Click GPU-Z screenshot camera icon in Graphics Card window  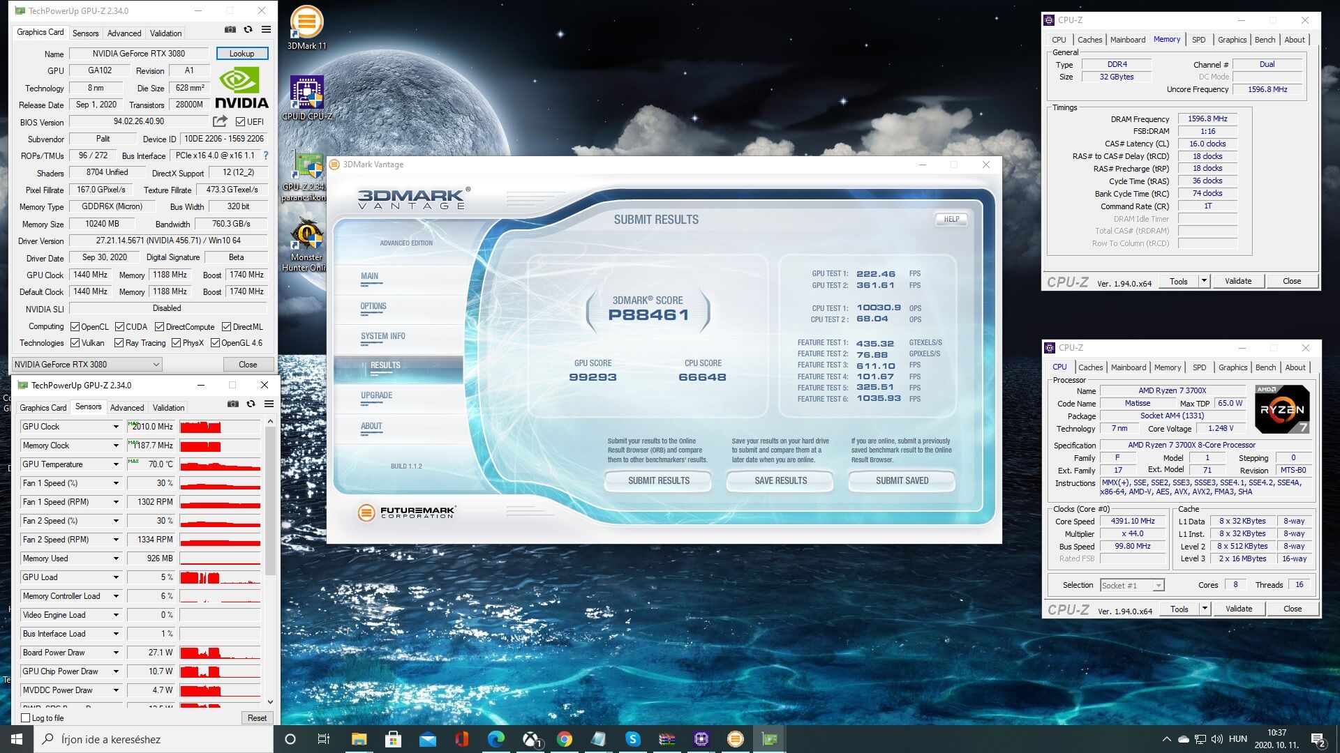230,30
